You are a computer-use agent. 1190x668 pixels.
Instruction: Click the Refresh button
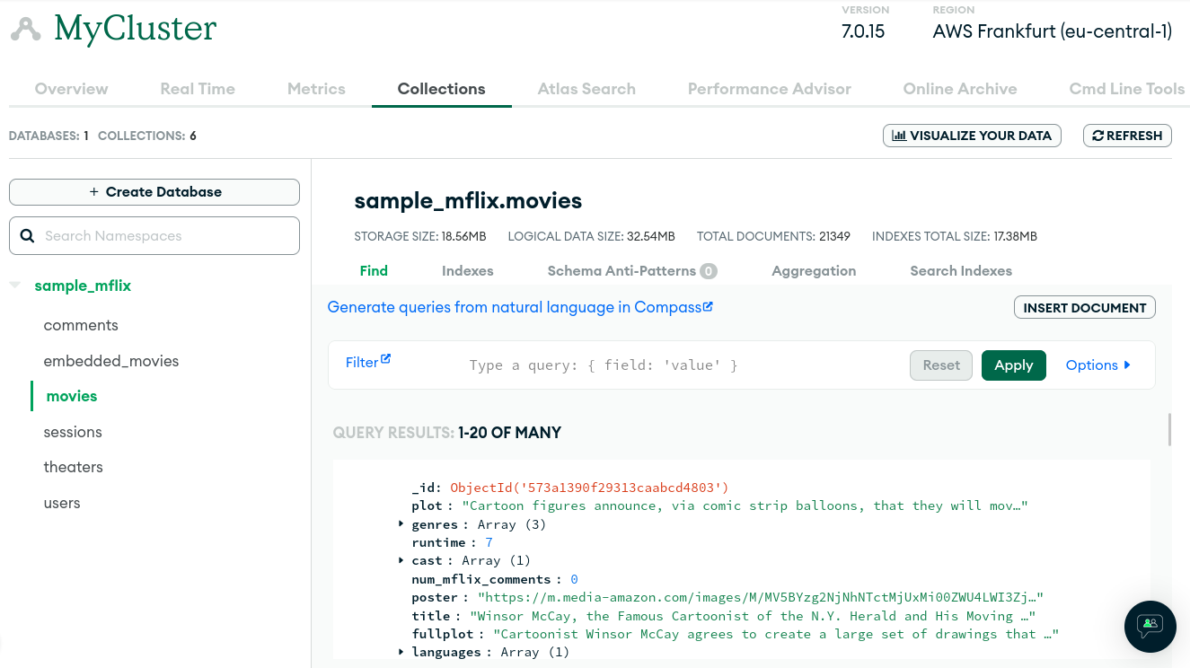tap(1126, 136)
